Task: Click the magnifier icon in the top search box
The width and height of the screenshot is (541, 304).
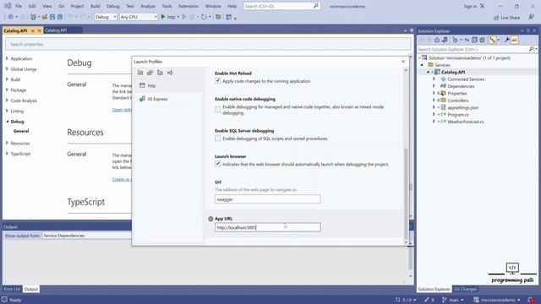Action: (315, 6)
